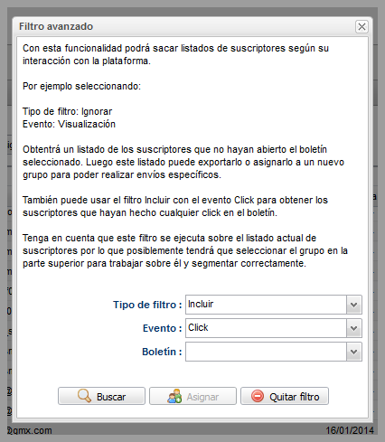
Task: Open the Boletín dropdown arrow
Action: pos(354,352)
